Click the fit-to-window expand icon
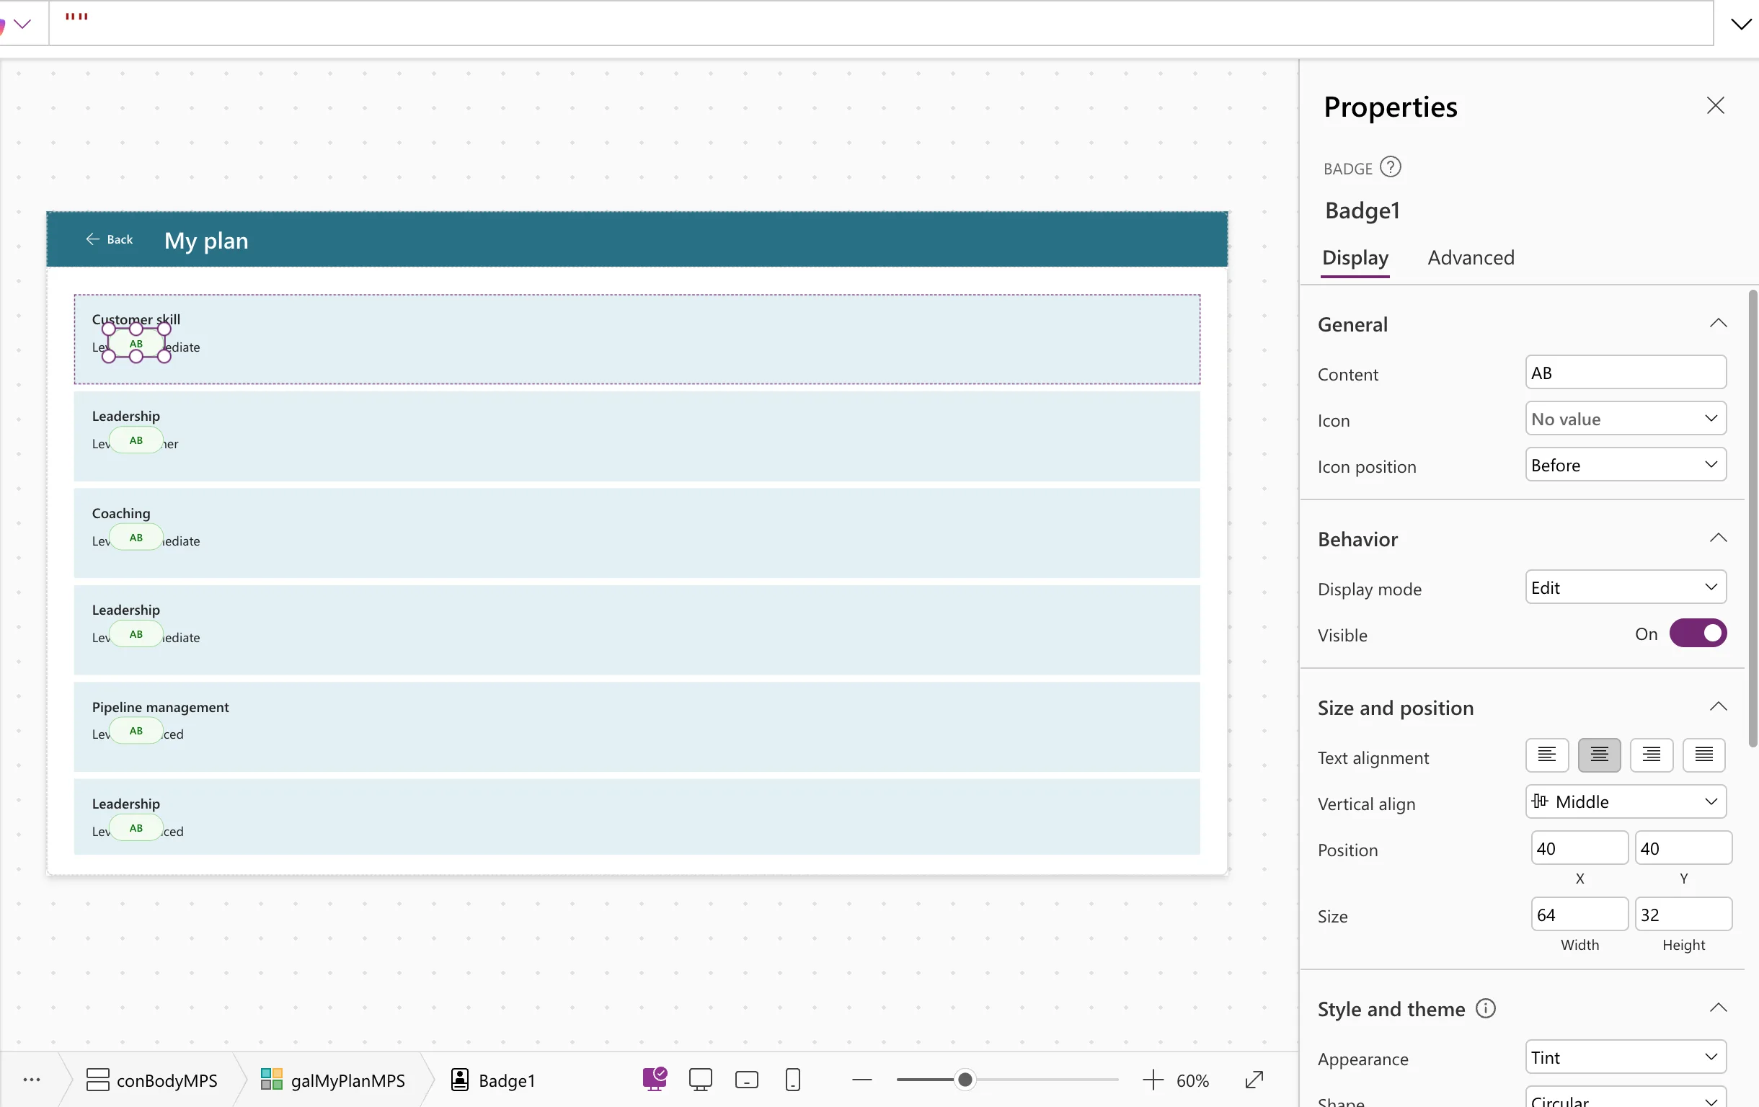Image resolution: width=1759 pixels, height=1107 pixels. pyautogui.click(x=1254, y=1079)
